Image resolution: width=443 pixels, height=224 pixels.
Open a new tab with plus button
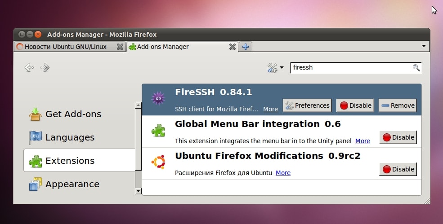point(246,47)
